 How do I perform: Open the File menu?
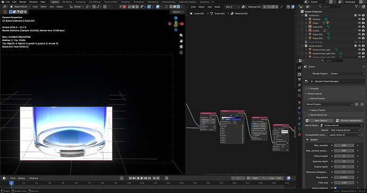click(8, 2)
